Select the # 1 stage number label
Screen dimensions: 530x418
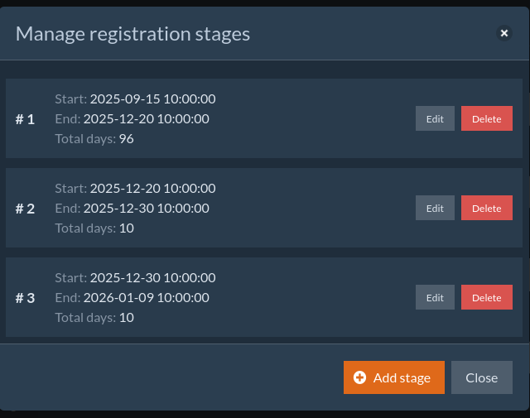pos(25,119)
